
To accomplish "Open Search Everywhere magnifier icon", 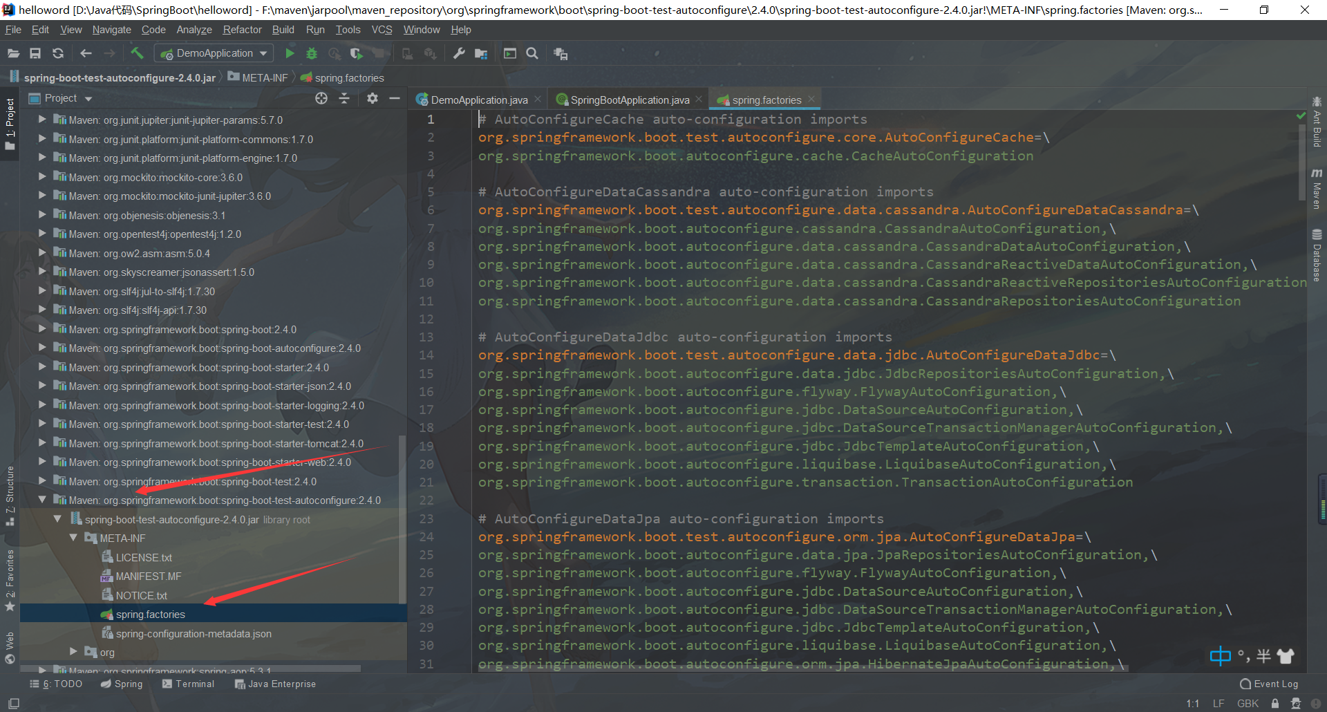I will tap(532, 53).
